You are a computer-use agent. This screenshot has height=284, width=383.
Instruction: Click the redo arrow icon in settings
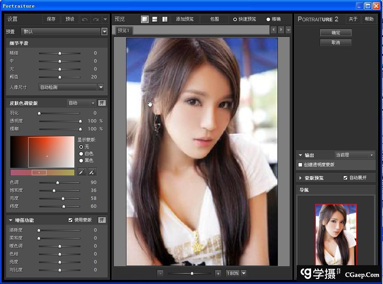(96, 19)
